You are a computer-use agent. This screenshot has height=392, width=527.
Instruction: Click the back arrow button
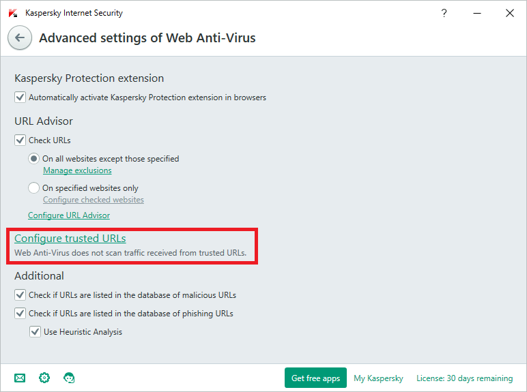(x=20, y=38)
